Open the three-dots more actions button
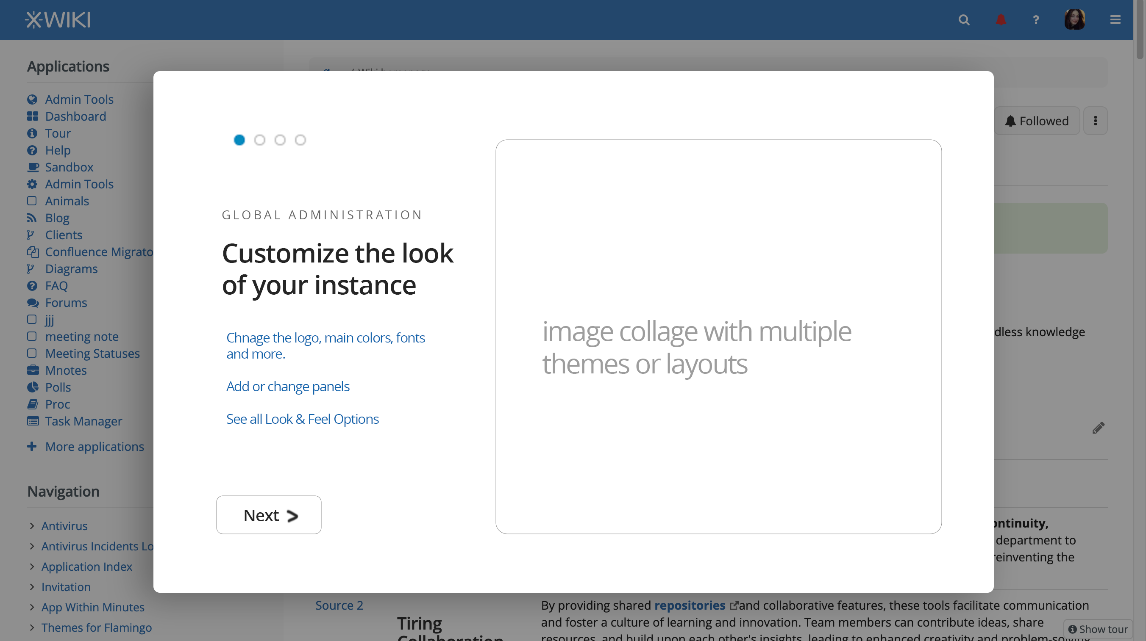The width and height of the screenshot is (1146, 641). click(1095, 121)
